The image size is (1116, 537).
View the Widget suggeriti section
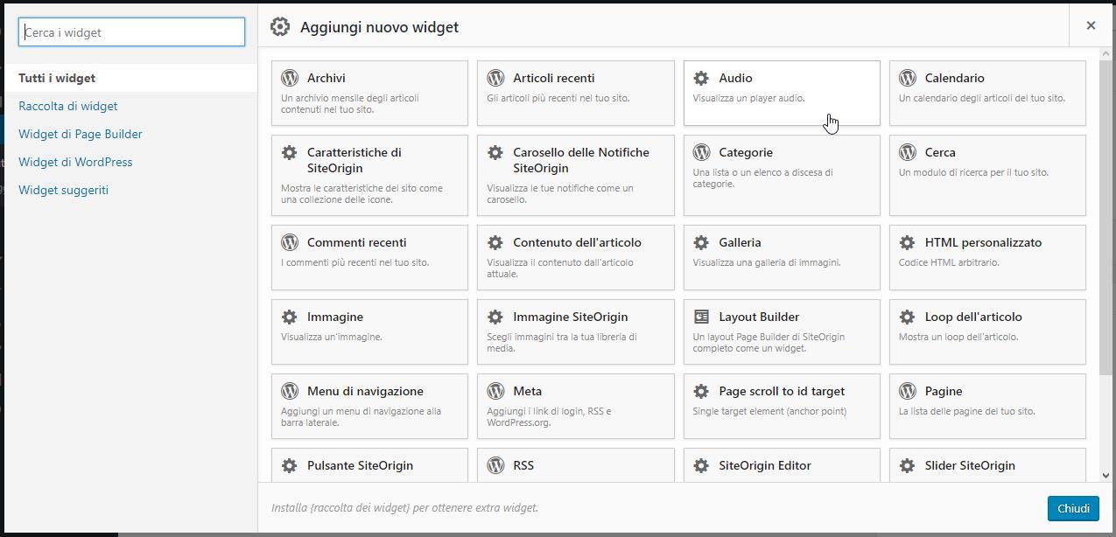pyautogui.click(x=64, y=190)
